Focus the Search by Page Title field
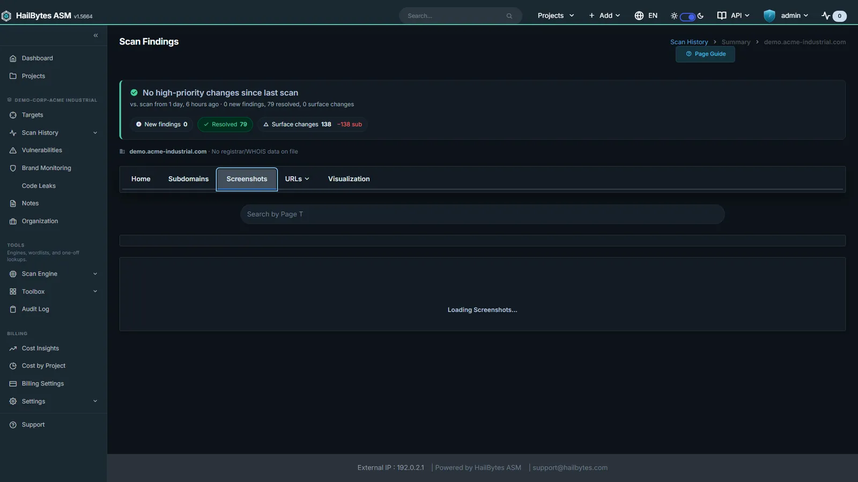 click(482, 214)
